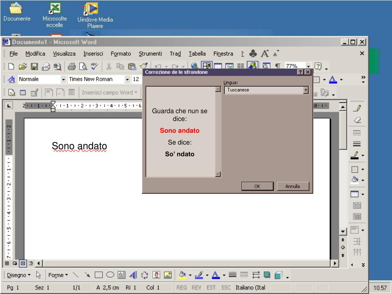Open the Uindove Media Plaiere desktop shortcut
The height and width of the screenshot is (294, 392).
95,16
